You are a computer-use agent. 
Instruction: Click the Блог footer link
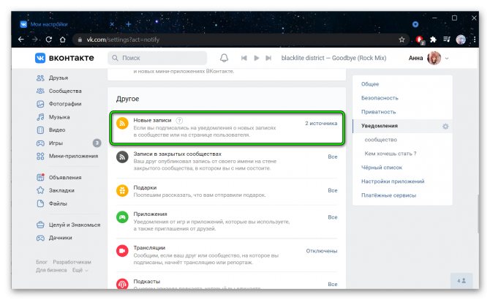click(x=41, y=262)
